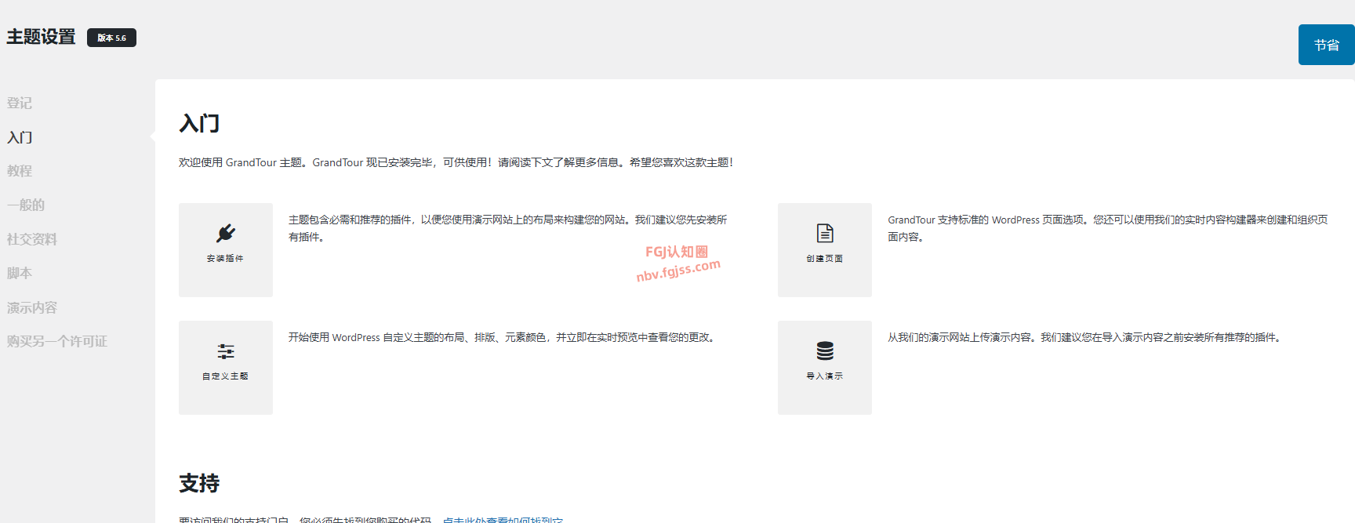Click the 支持 section heading

pyautogui.click(x=199, y=483)
